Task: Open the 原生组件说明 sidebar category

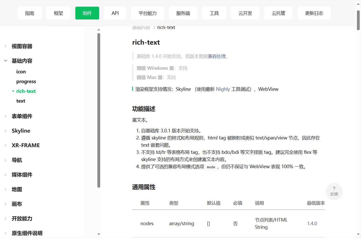Action: pyautogui.click(x=27, y=233)
